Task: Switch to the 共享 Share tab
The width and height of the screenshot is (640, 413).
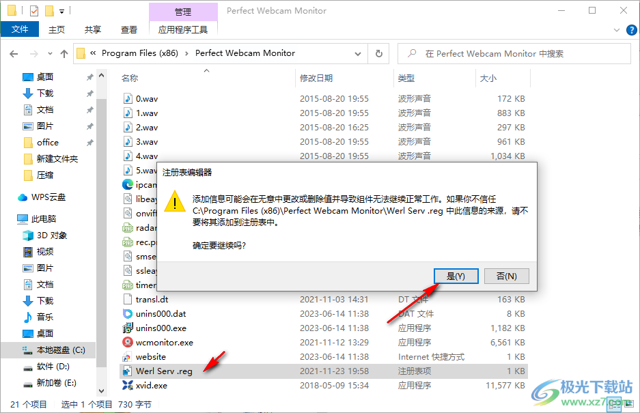Action: tap(93, 29)
